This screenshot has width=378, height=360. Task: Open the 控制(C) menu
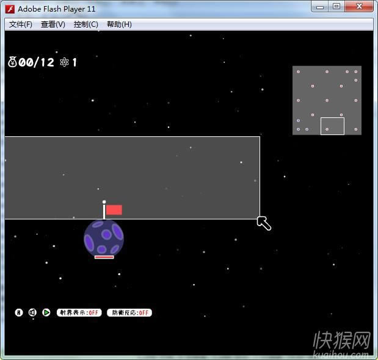pyautogui.click(x=85, y=24)
